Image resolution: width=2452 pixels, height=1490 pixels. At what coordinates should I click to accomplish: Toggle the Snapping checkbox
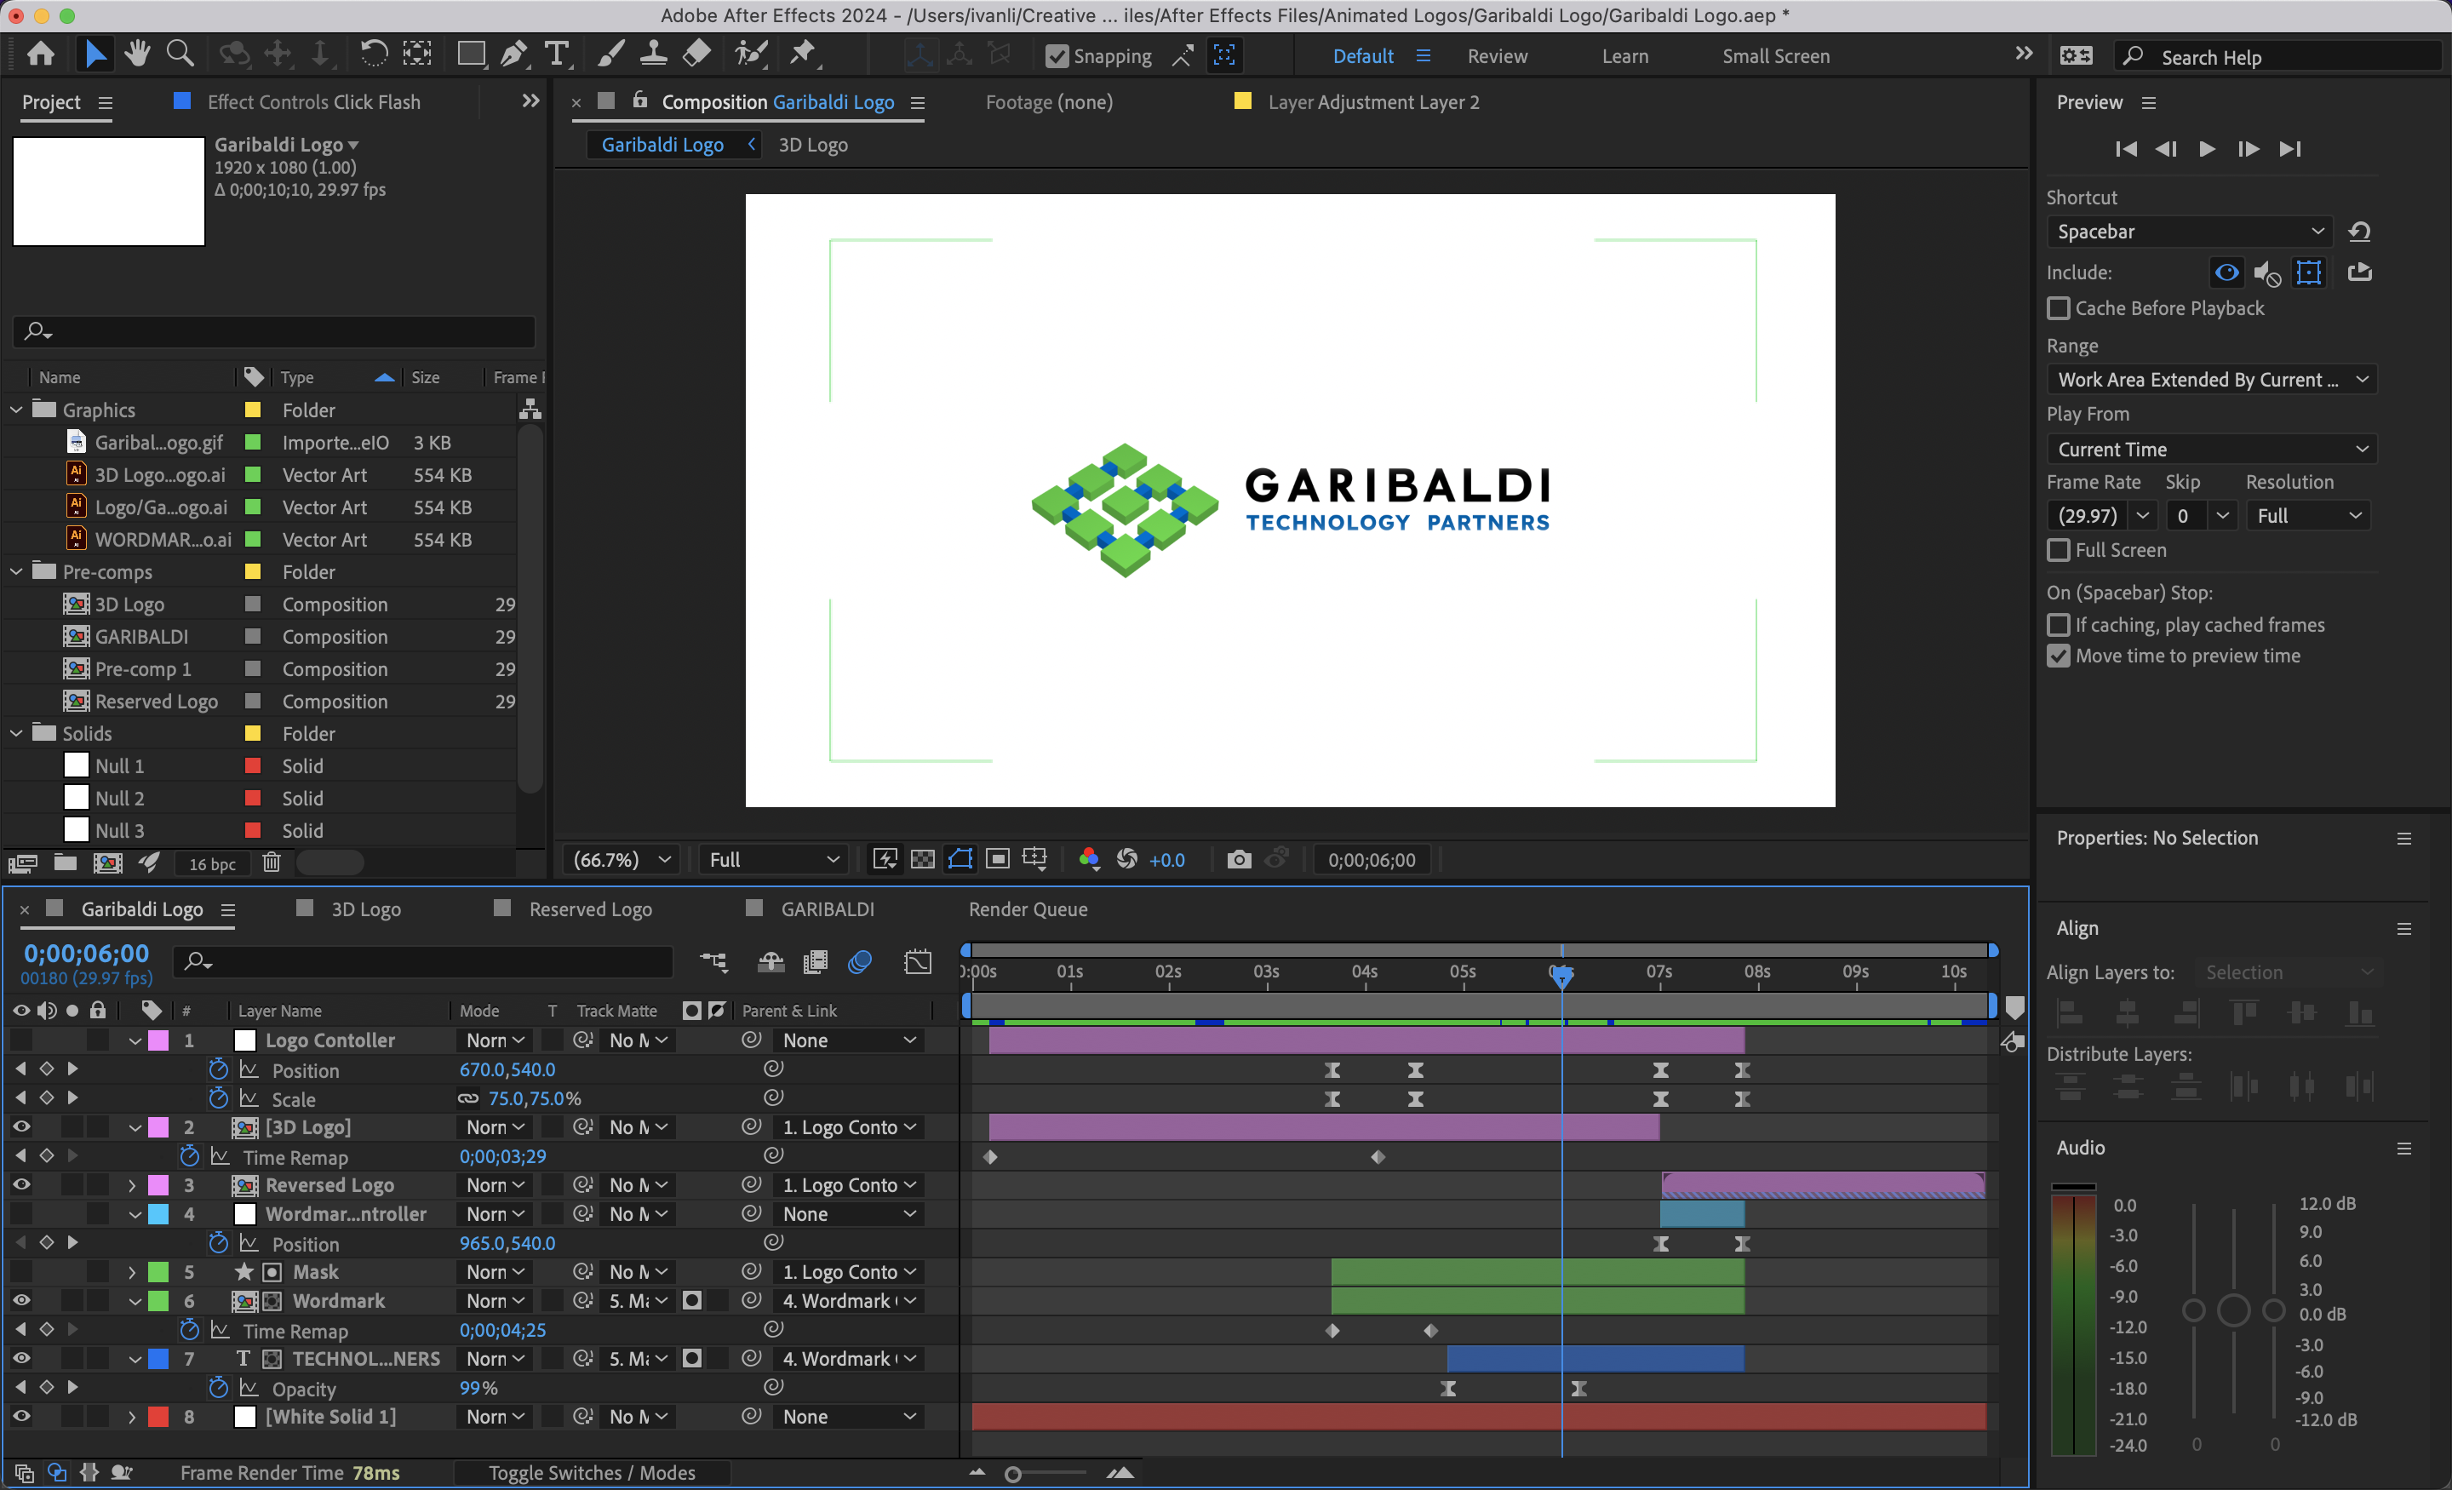pos(1057,57)
